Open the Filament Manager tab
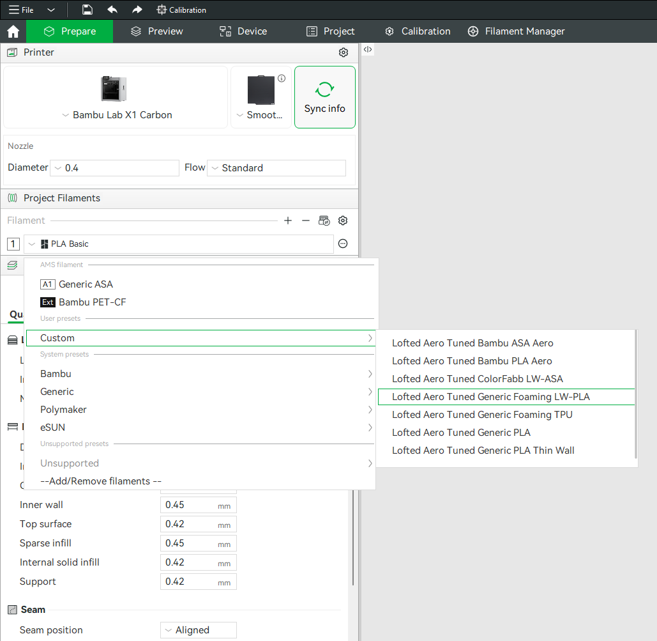 (516, 31)
